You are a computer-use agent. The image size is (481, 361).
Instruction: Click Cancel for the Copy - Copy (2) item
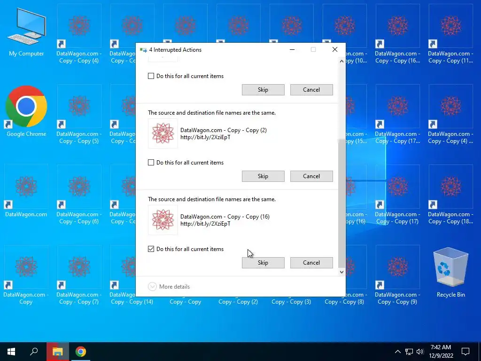click(311, 176)
